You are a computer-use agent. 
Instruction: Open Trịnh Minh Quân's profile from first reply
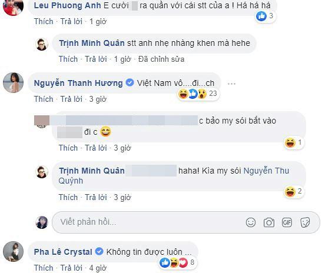[92, 43]
